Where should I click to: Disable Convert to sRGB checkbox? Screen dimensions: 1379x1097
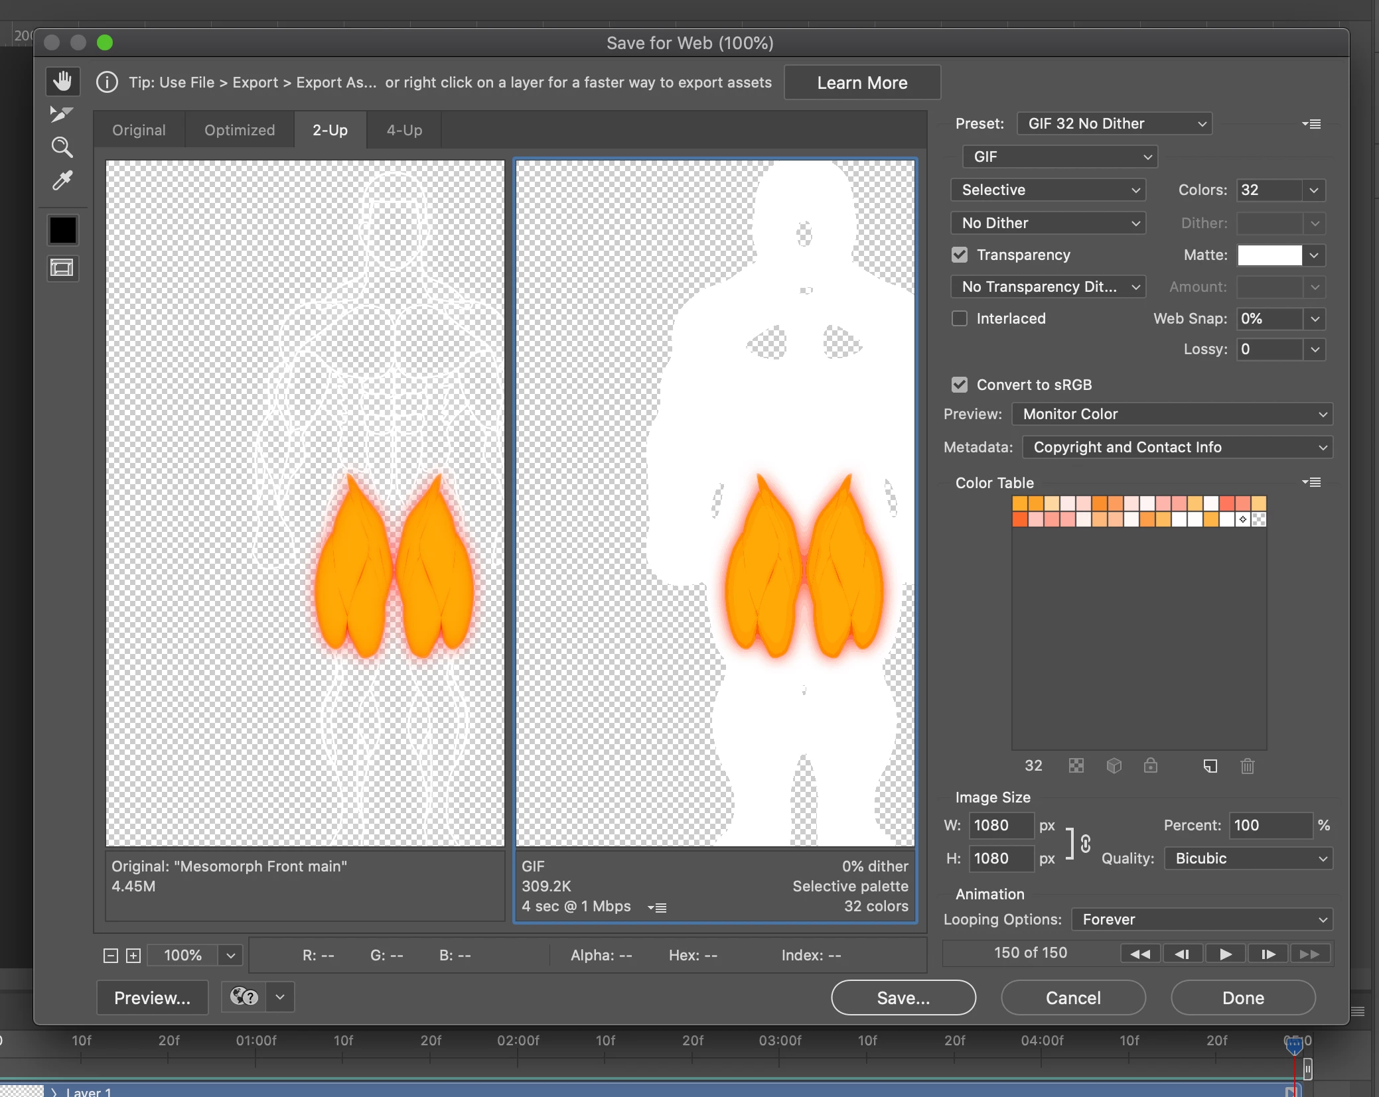pos(960,385)
